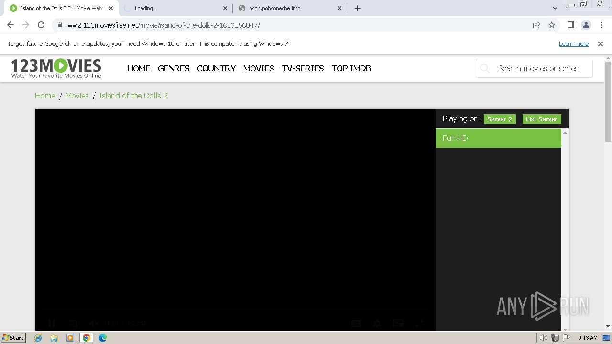Open system volume control in tray

coord(544,338)
